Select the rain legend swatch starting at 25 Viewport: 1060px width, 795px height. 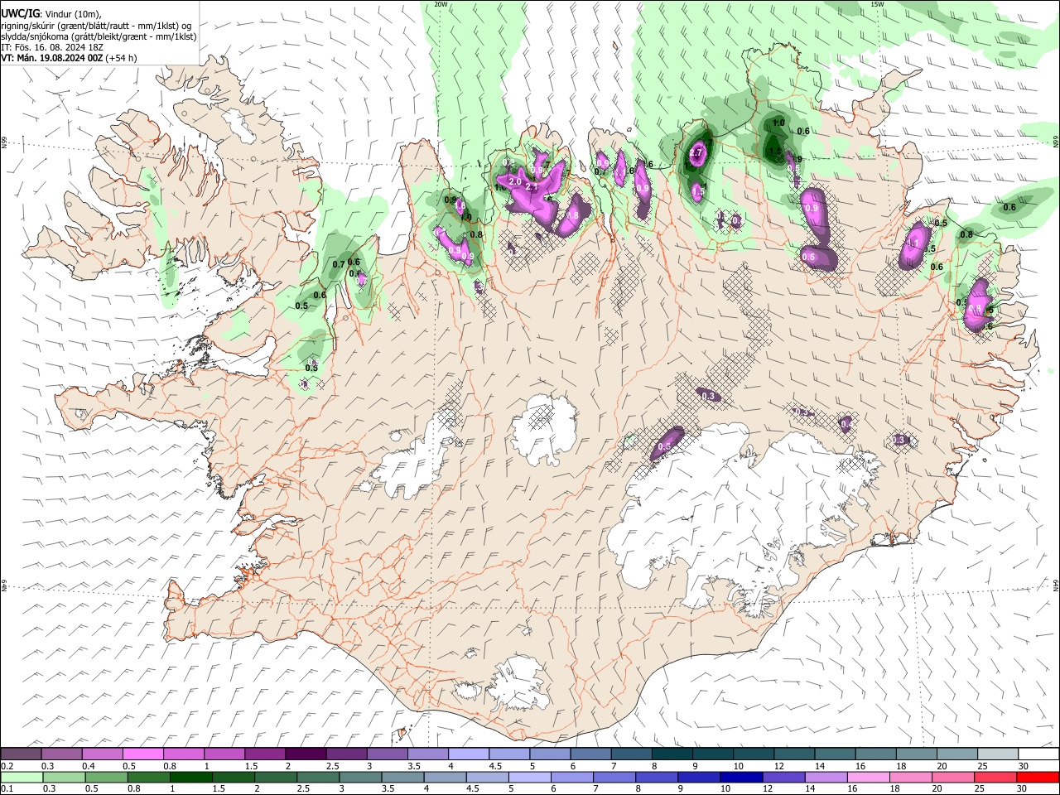tap(995, 777)
